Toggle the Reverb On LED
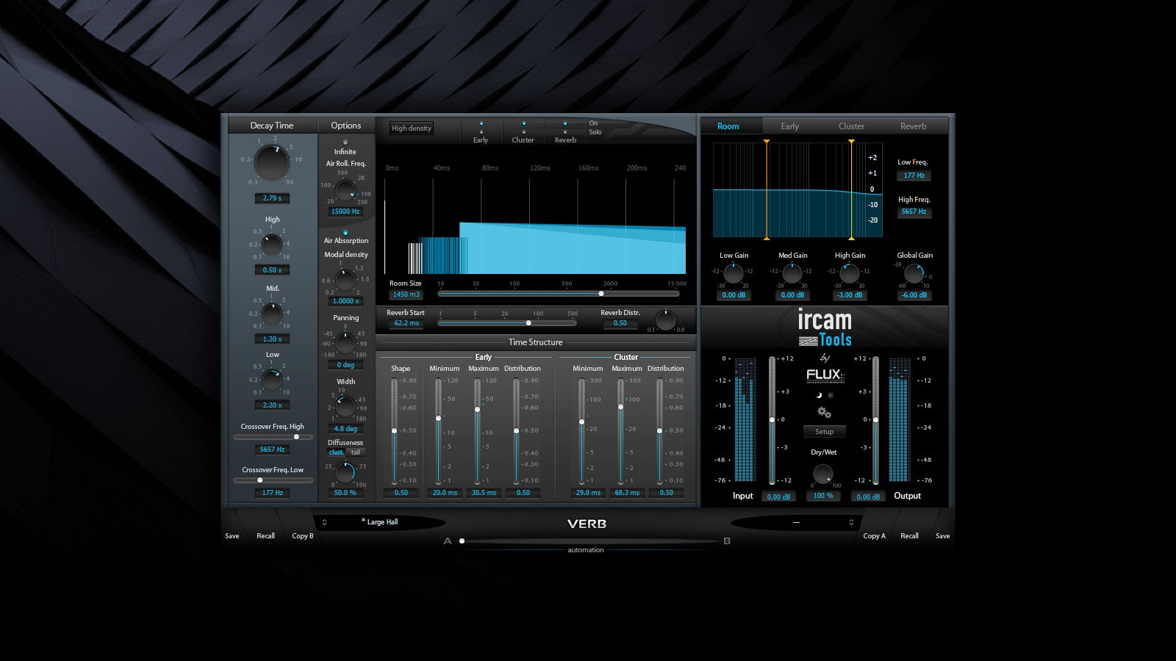The image size is (1176, 661). point(565,123)
